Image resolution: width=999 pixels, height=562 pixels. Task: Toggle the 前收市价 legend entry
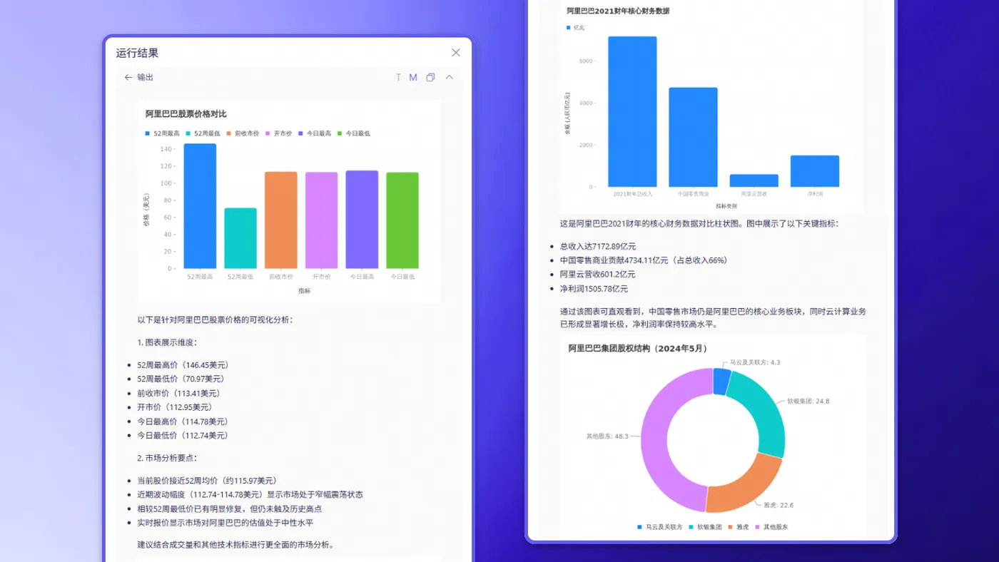coord(243,133)
